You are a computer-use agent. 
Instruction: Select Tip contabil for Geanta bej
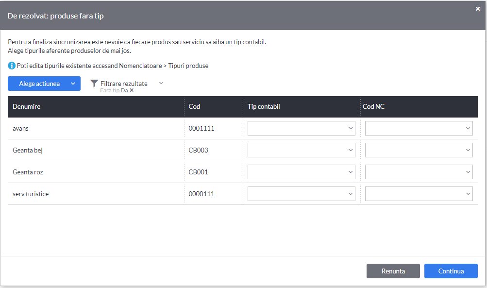(x=301, y=150)
